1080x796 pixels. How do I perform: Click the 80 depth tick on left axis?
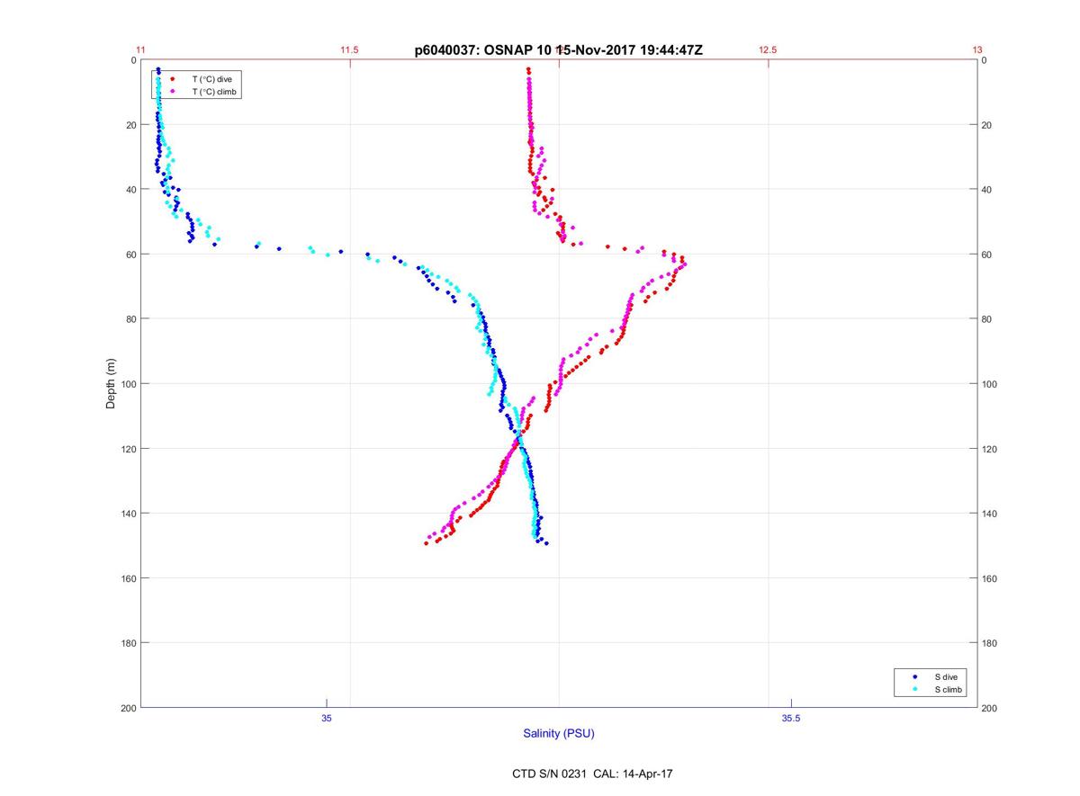[131, 319]
